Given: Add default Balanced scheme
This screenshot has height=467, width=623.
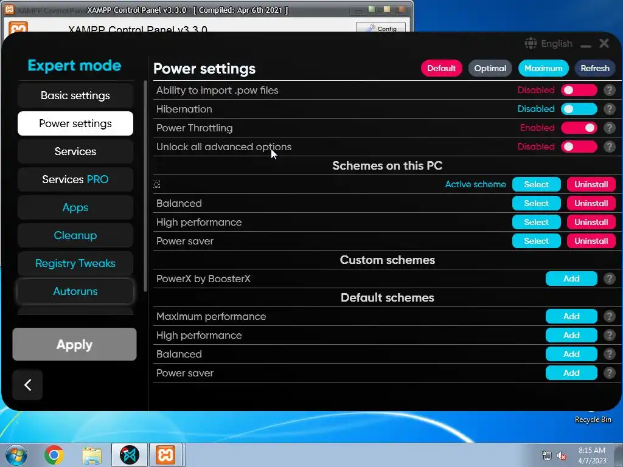Looking at the screenshot, I should pos(571,354).
